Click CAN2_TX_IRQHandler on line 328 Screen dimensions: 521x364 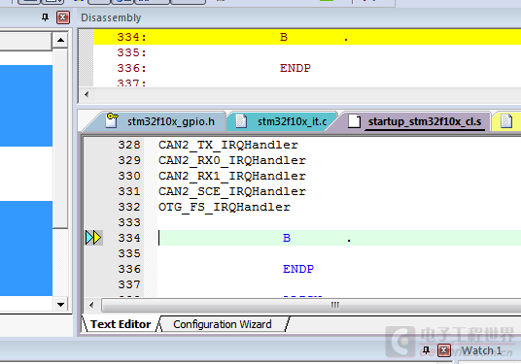pos(228,145)
